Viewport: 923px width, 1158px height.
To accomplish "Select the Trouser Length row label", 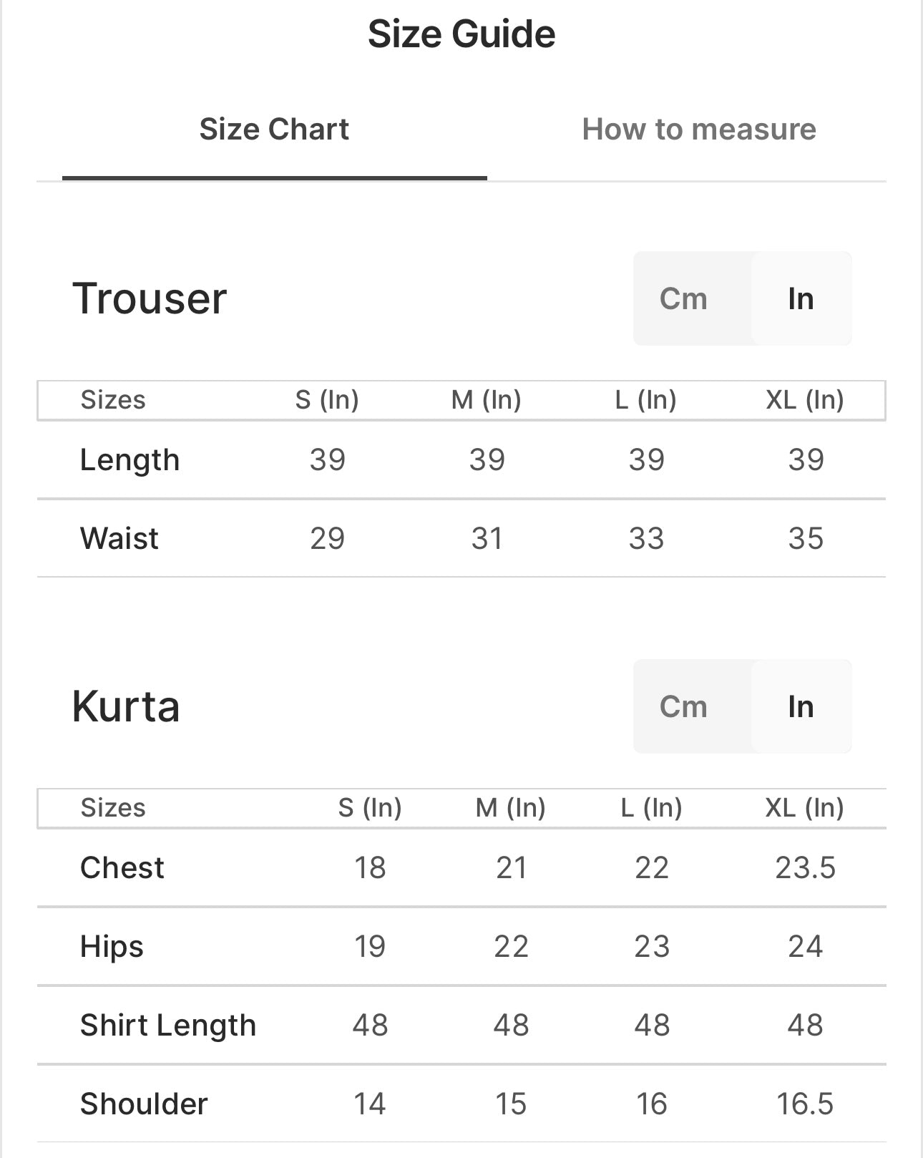I will [x=130, y=459].
